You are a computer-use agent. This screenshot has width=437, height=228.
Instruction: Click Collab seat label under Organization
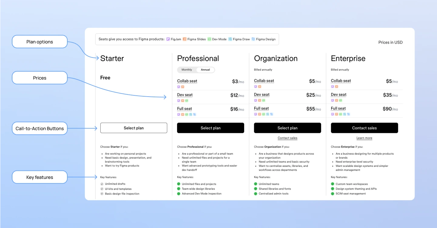pos(264,81)
